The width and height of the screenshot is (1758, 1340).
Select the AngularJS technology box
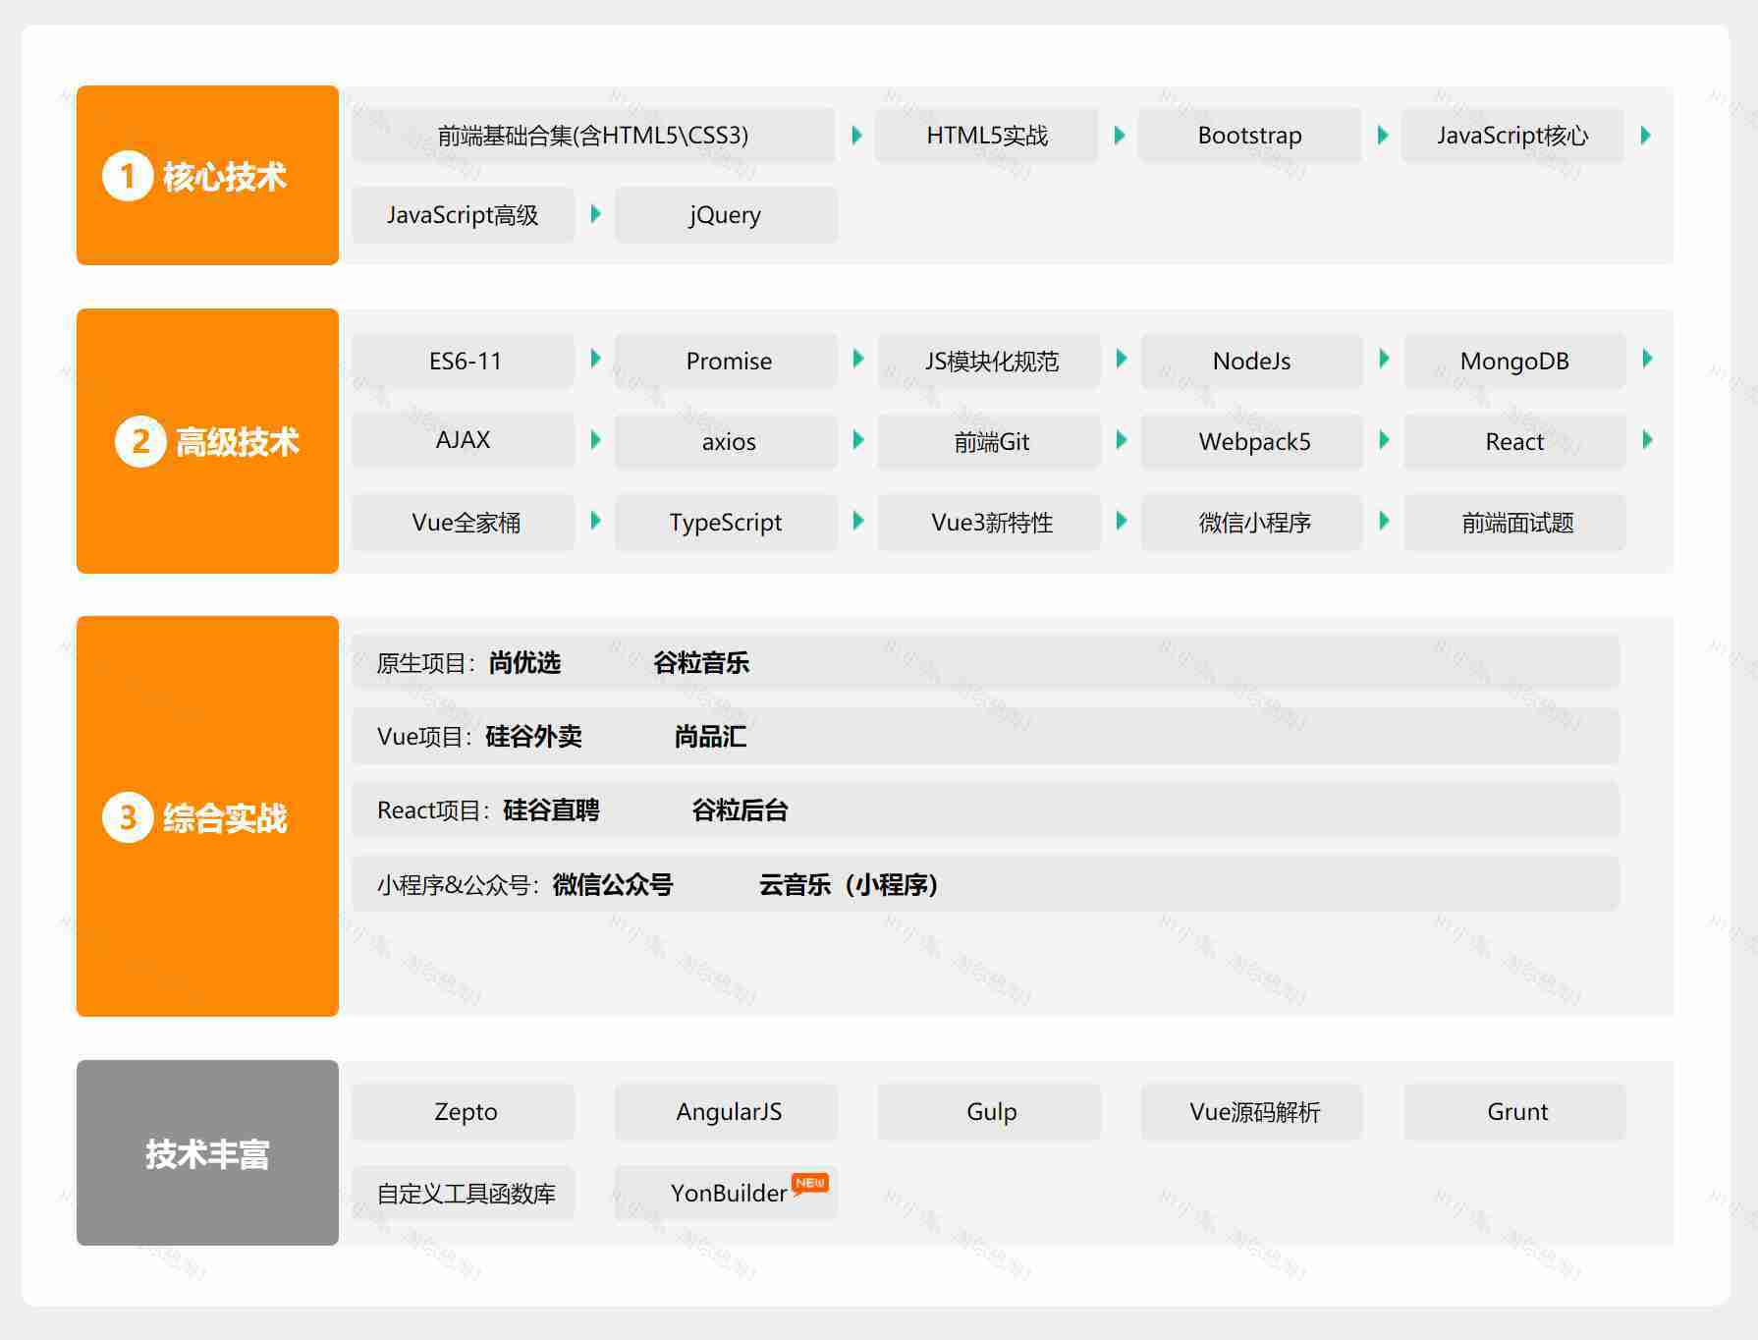728,1112
